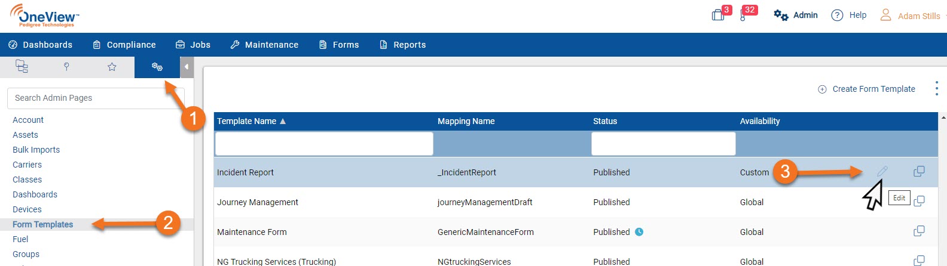The width and height of the screenshot is (947, 266).
Task: Switch to the favorites star sidebar tab
Action: coord(112,67)
